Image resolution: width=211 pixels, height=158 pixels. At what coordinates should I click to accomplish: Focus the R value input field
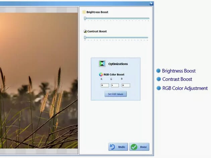point(104,85)
